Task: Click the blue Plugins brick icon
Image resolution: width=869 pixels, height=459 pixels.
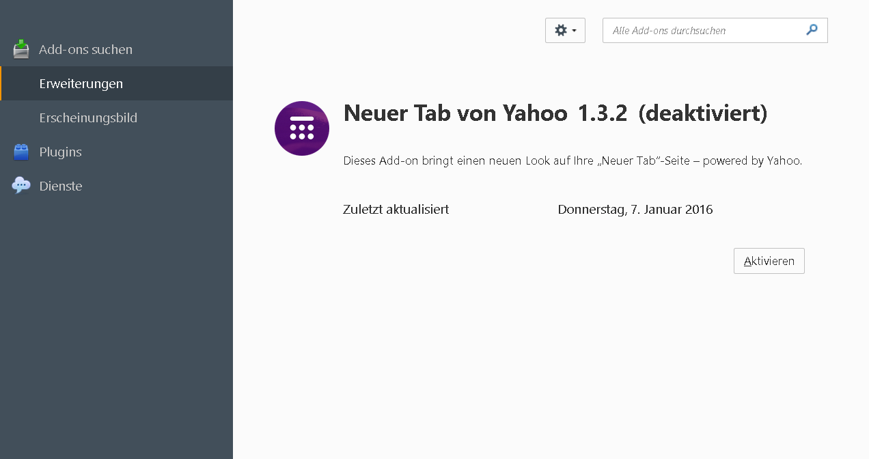Action: [21, 152]
